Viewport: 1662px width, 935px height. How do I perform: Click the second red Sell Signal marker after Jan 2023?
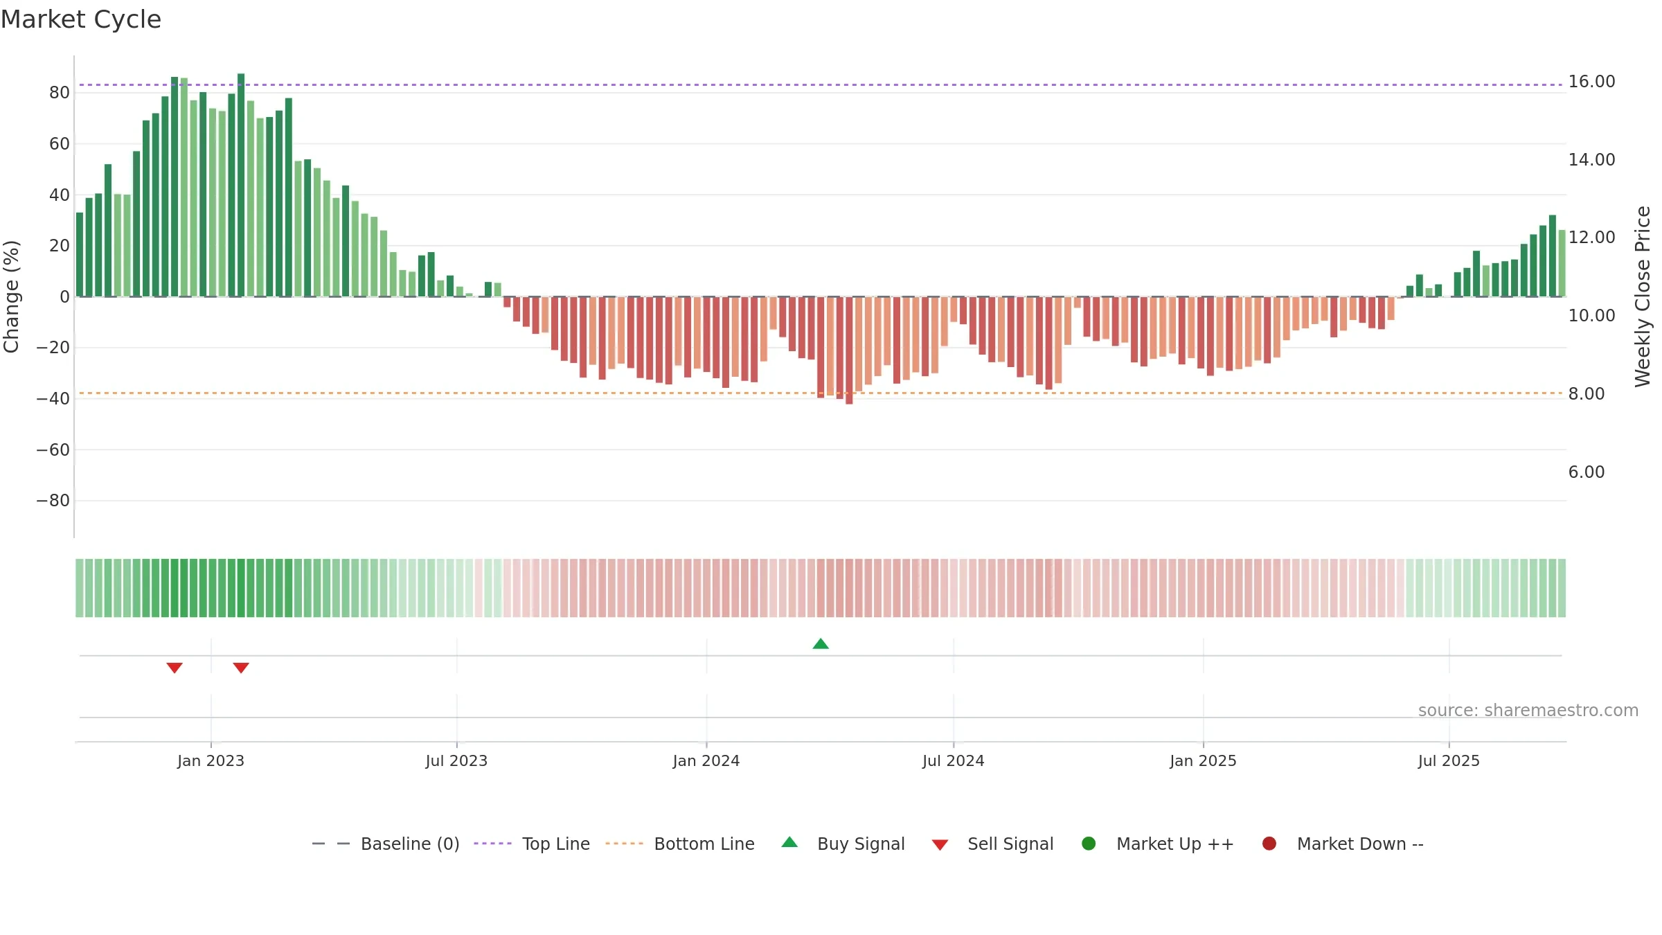pyautogui.click(x=241, y=668)
